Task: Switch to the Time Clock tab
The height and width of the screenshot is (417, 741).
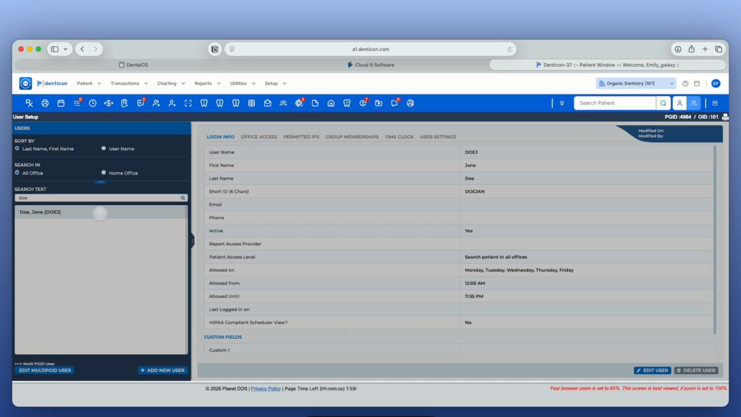Action: [x=399, y=137]
